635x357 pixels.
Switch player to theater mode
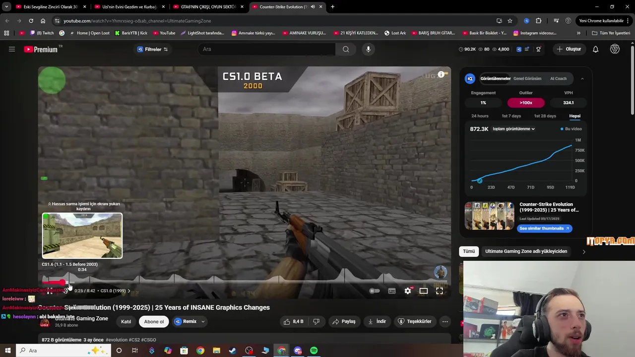424,291
